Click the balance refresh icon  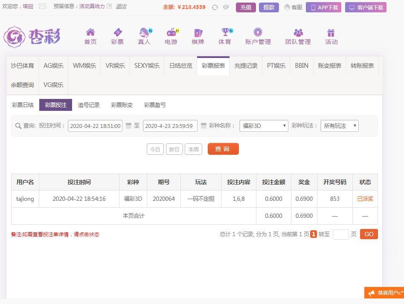point(215,7)
